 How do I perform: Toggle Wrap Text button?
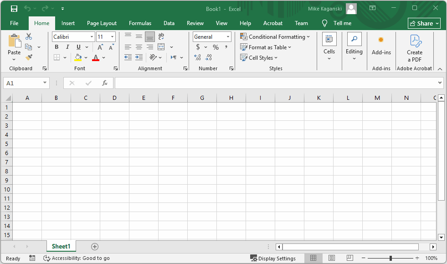[x=161, y=36]
